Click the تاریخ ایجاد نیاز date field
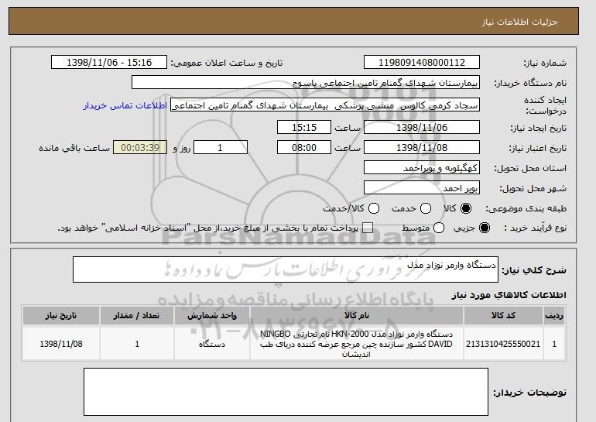 421,127
